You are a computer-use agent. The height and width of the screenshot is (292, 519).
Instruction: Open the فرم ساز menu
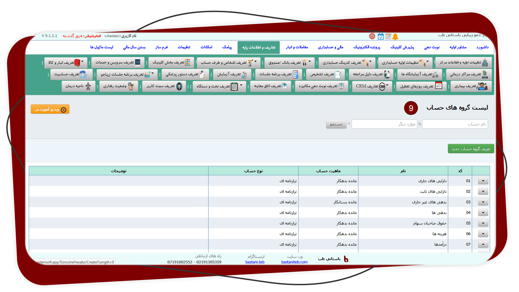[161, 47]
